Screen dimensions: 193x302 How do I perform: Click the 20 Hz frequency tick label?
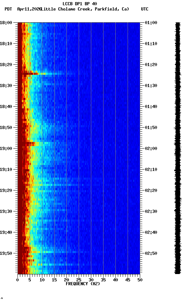66,280
